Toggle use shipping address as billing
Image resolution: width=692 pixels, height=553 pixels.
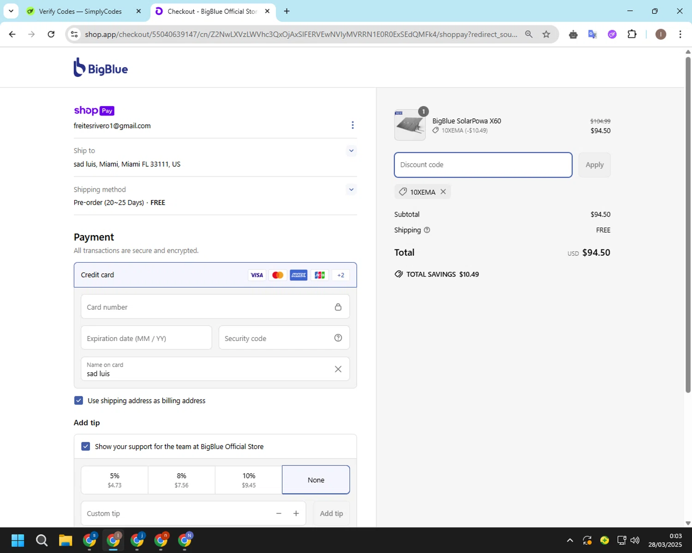tap(78, 400)
